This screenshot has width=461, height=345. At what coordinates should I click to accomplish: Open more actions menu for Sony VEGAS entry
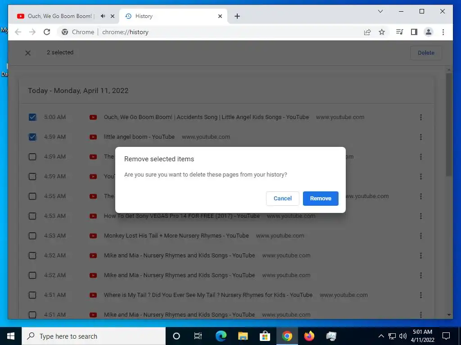(x=421, y=216)
